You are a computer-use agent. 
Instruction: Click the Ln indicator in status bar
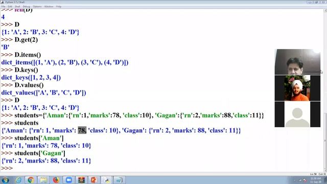[x=313, y=174]
